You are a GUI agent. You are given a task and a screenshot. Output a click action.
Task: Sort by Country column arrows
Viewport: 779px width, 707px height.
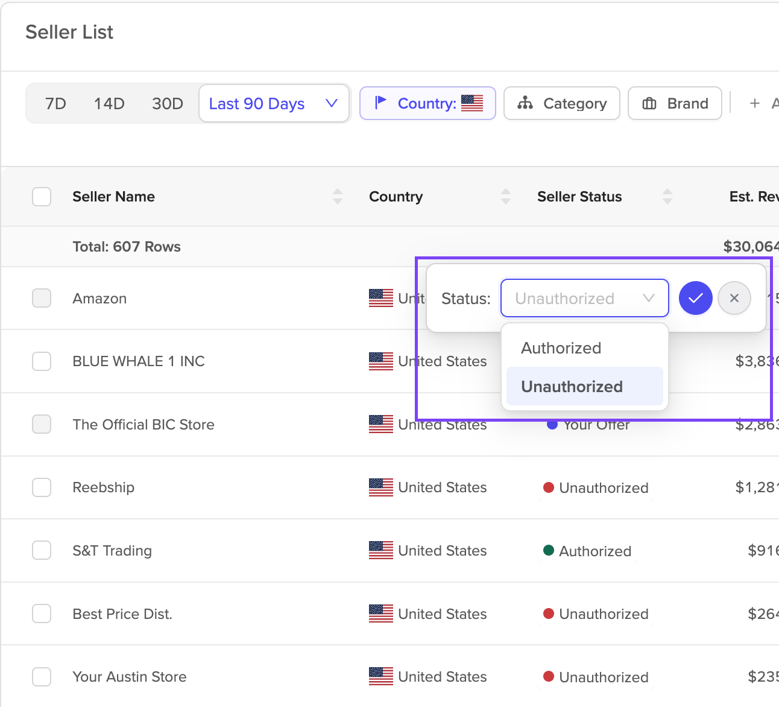[x=506, y=197]
